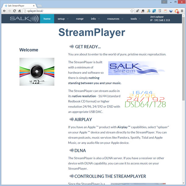
Task: Reload the splayer.local page
Action: pos(15,11)
